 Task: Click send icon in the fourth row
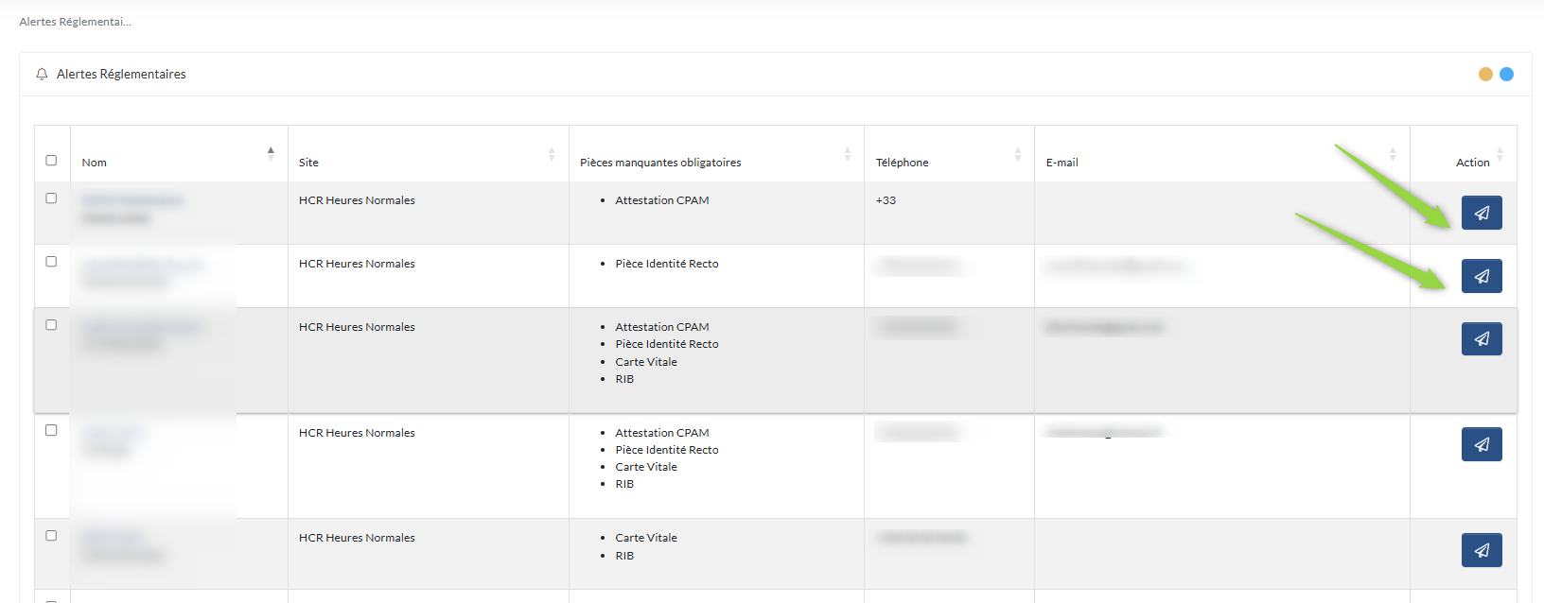1481,444
